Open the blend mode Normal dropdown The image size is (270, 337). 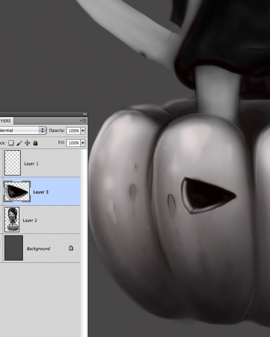22,130
